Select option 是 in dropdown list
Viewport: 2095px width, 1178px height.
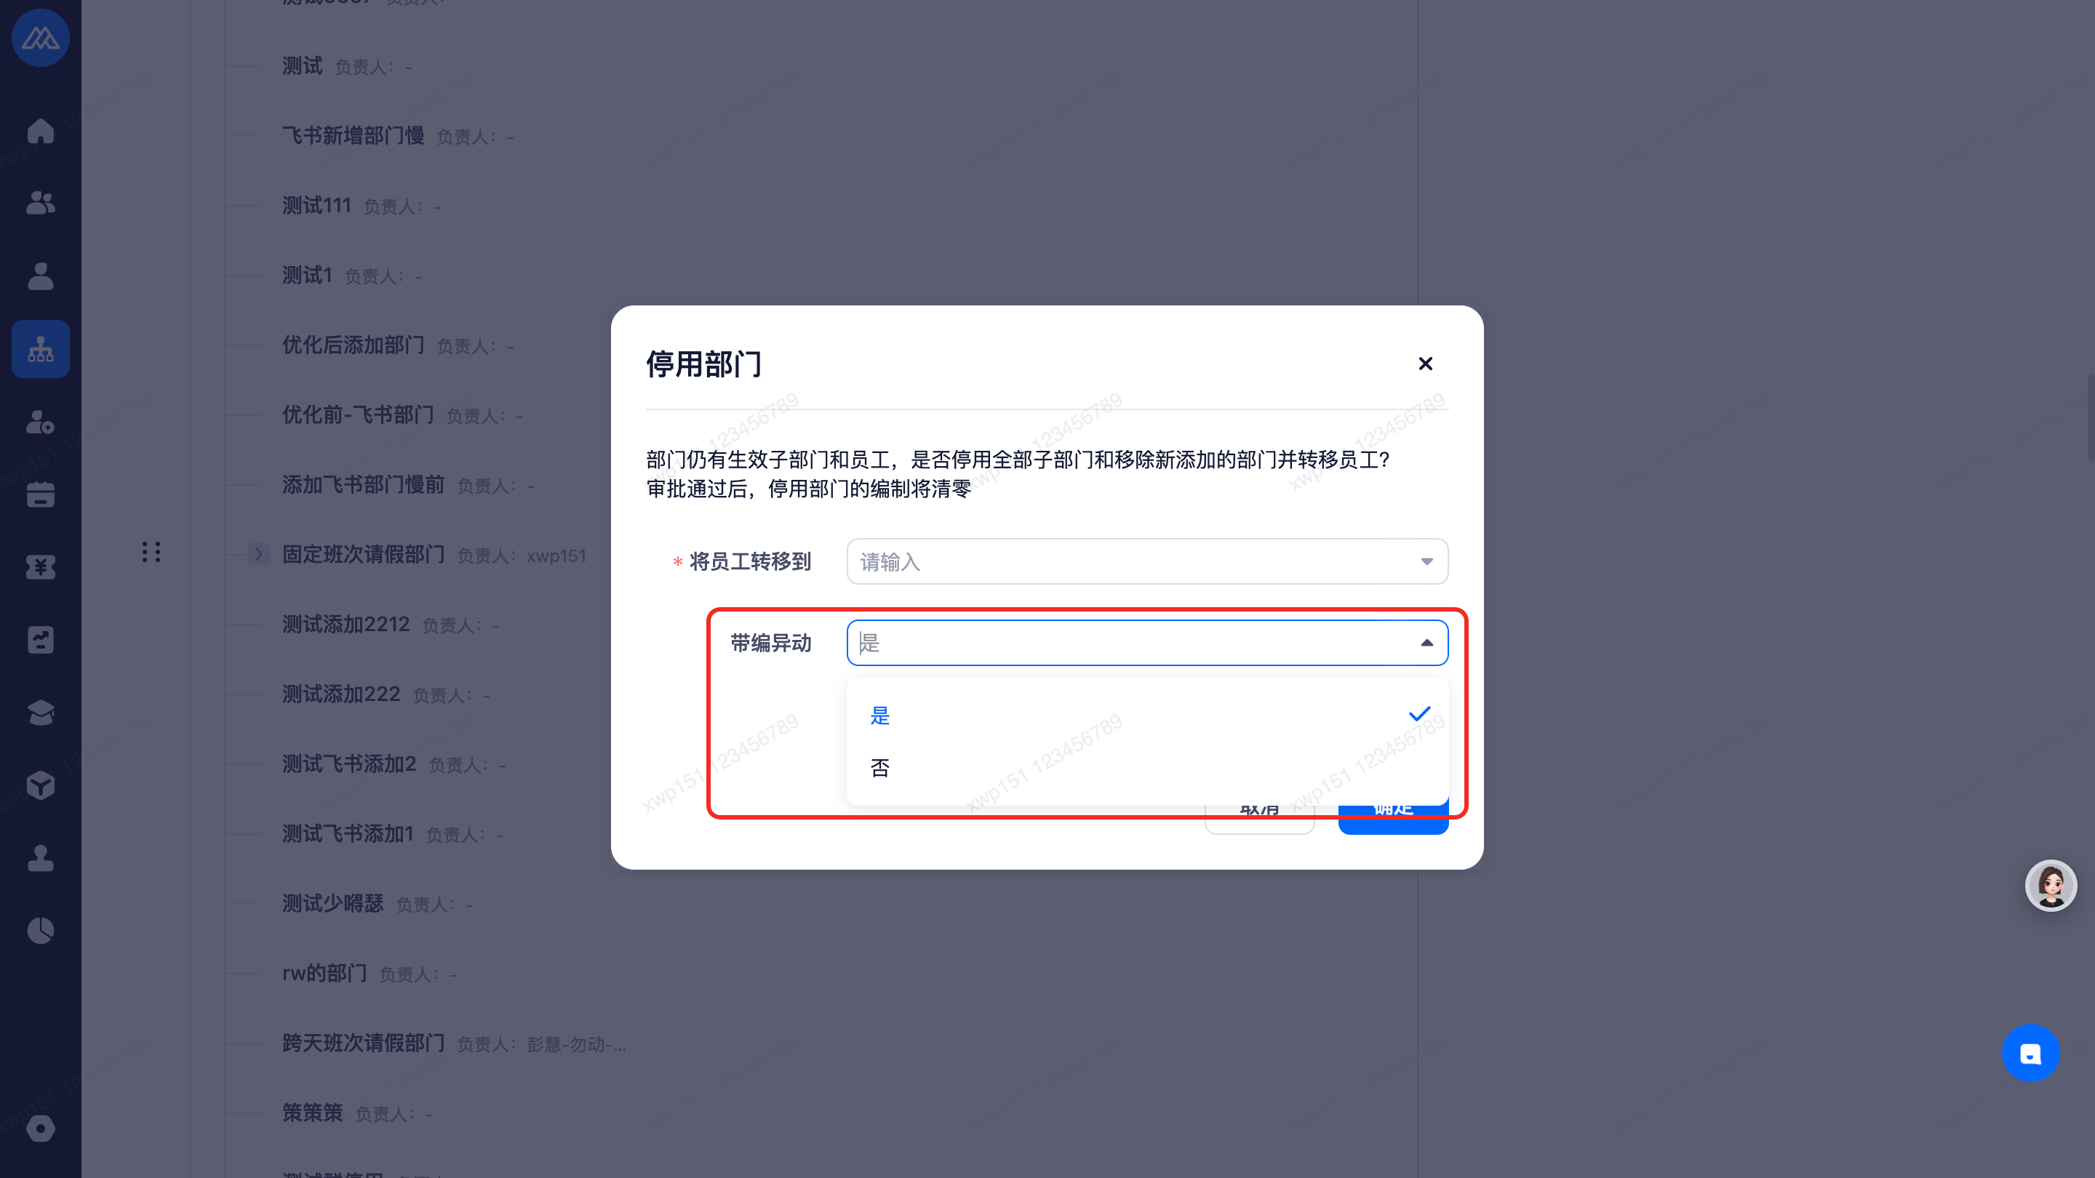(x=880, y=716)
